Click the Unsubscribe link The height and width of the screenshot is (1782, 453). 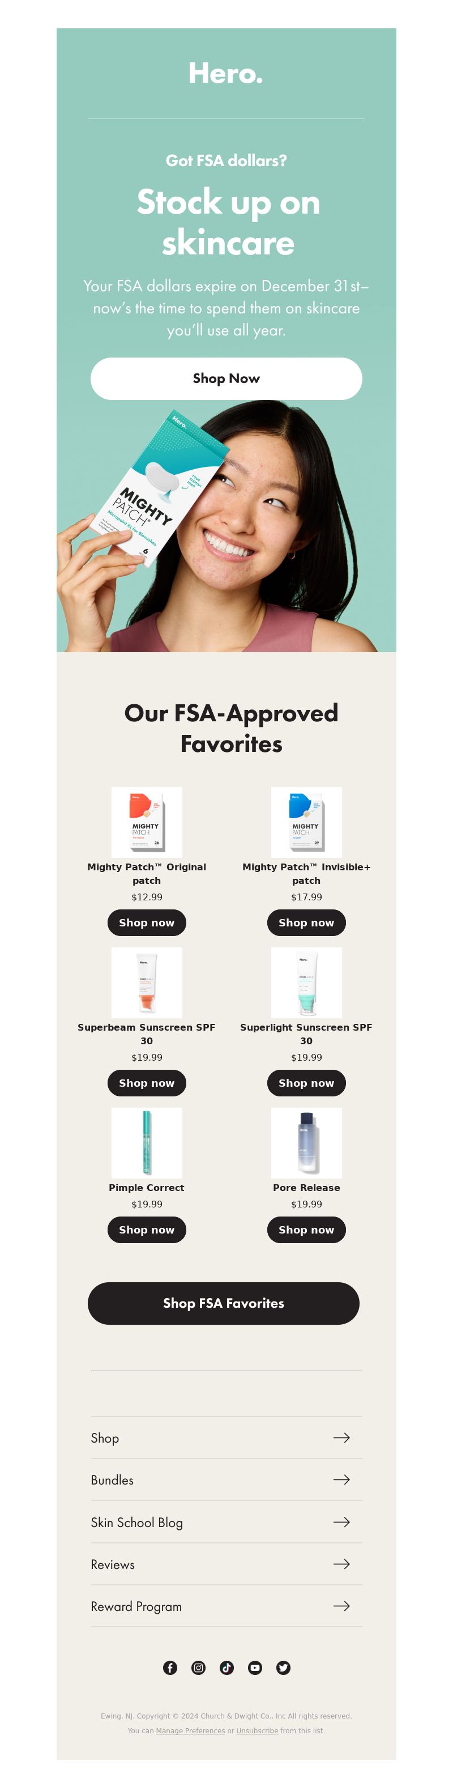click(257, 1730)
